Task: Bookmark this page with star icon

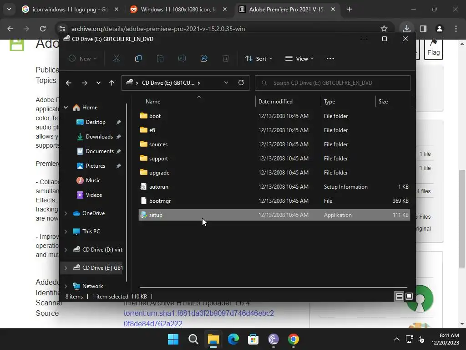Action: point(384,29)
